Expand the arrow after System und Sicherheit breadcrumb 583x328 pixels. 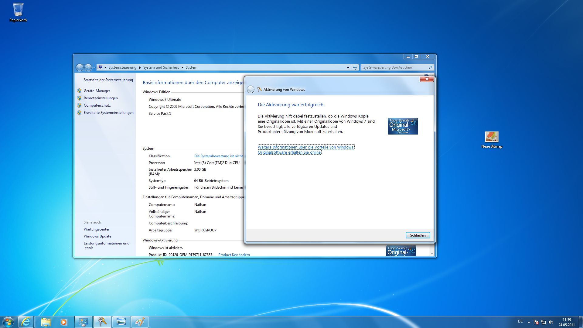click(x=182, y=67)
